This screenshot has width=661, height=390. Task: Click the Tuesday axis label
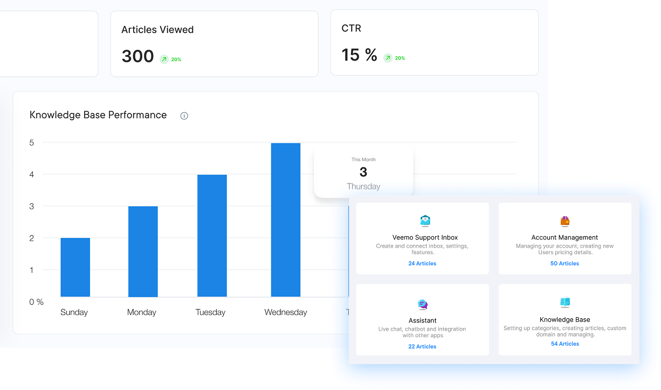click(x=210, y=312)
